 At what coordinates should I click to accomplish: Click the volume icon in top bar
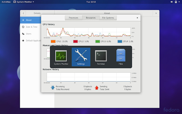pos(172,2)
